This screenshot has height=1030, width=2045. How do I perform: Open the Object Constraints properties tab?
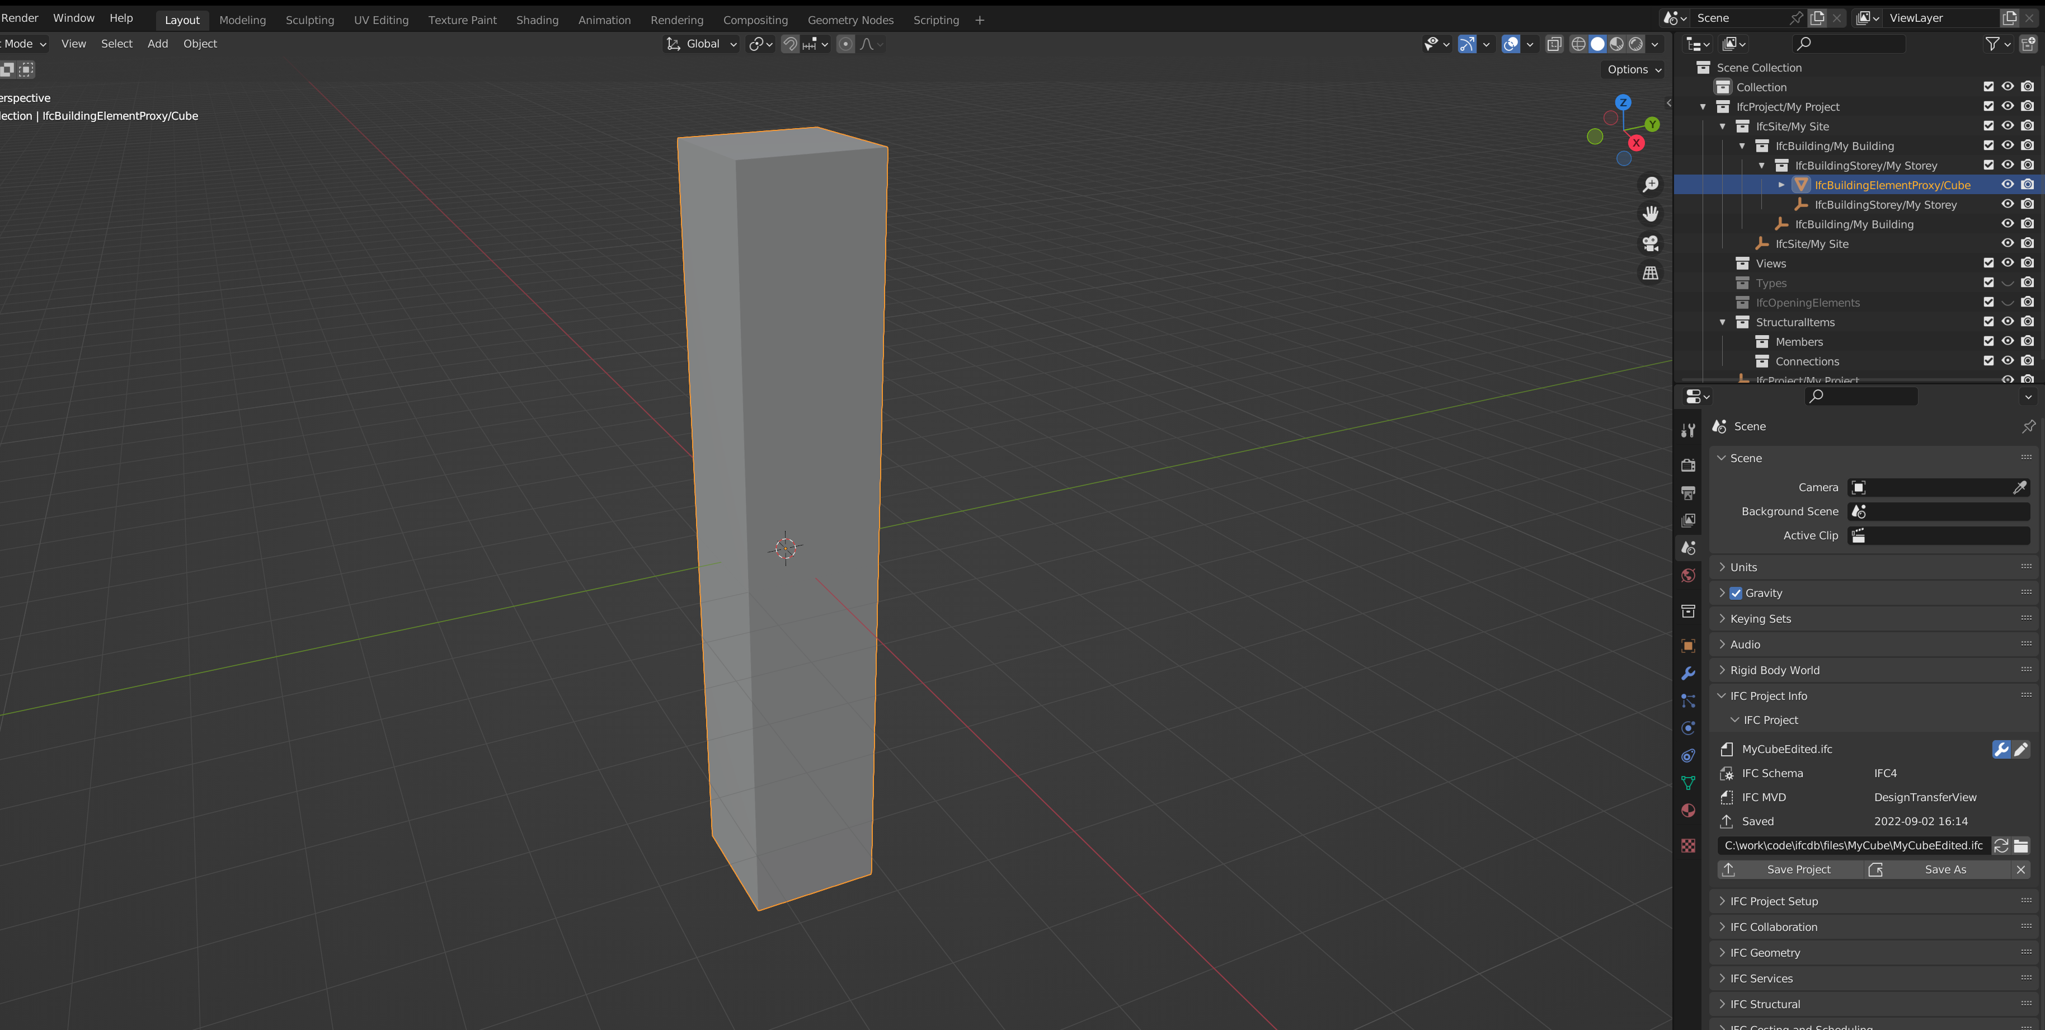click(1688, 755)
